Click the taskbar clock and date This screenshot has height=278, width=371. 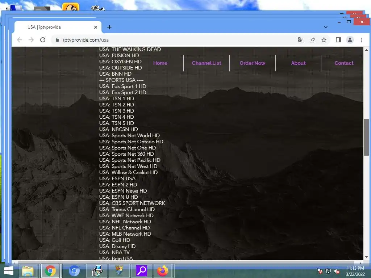(x=355, y=271)
